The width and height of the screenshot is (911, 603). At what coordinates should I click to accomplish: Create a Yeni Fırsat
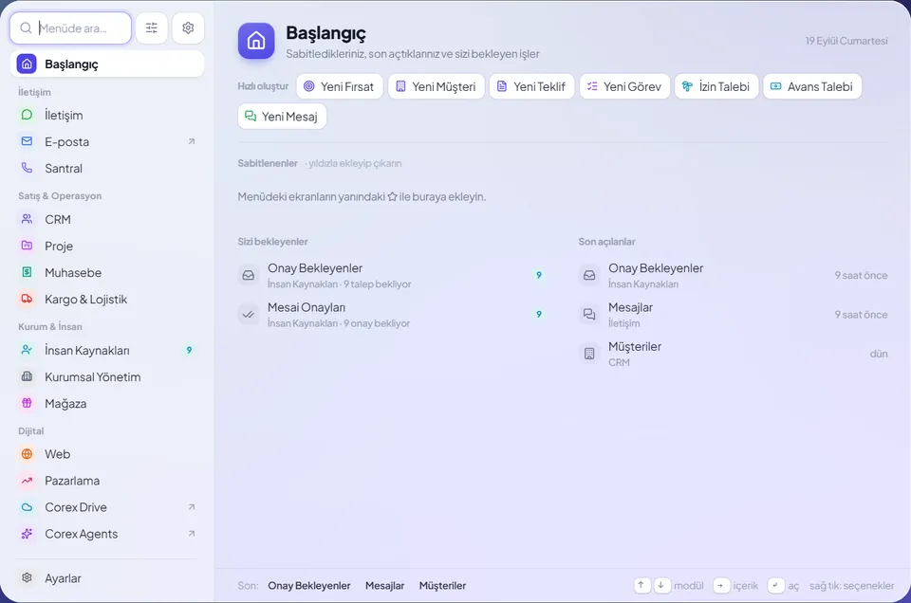(340, 86)
